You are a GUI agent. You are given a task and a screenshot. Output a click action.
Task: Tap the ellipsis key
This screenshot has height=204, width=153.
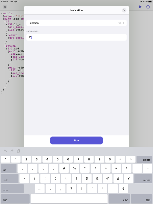(40, 189)
